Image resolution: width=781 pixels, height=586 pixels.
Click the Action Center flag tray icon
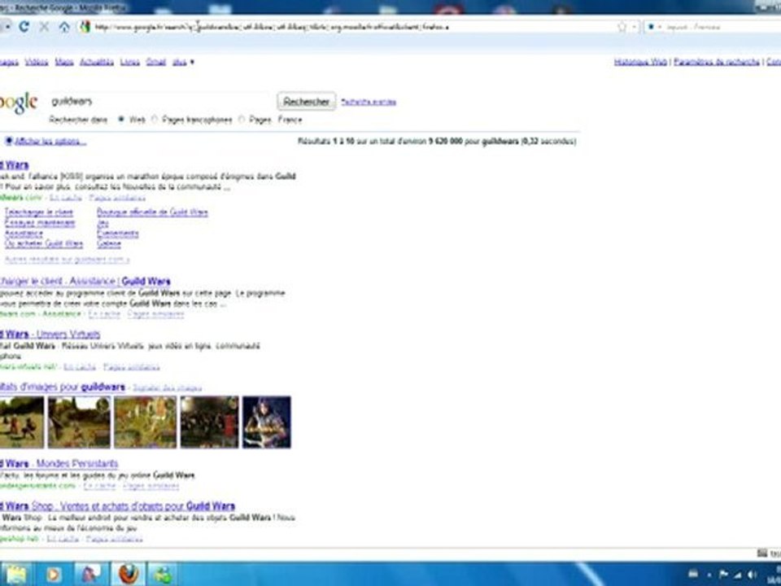(x=724, y=575)
